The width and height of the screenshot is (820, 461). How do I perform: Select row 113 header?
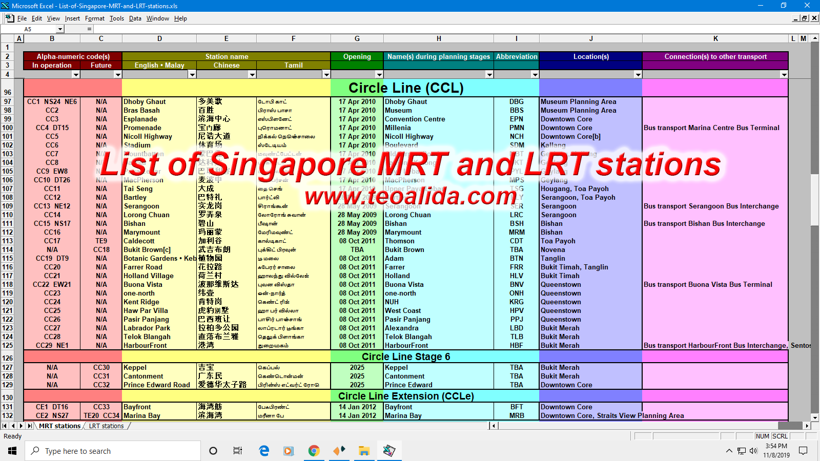(x=7, y=241)
